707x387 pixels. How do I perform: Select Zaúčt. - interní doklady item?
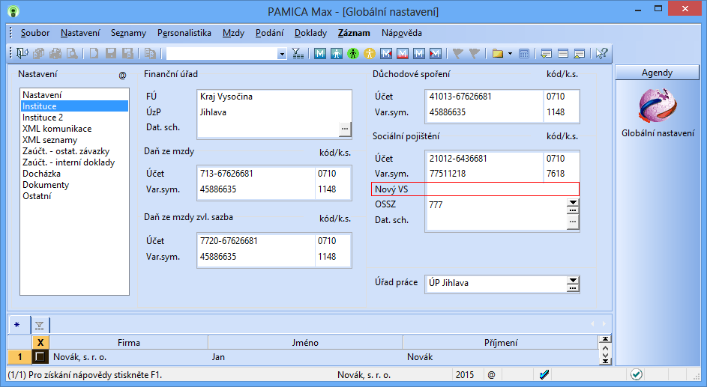(x=74, y=162)
